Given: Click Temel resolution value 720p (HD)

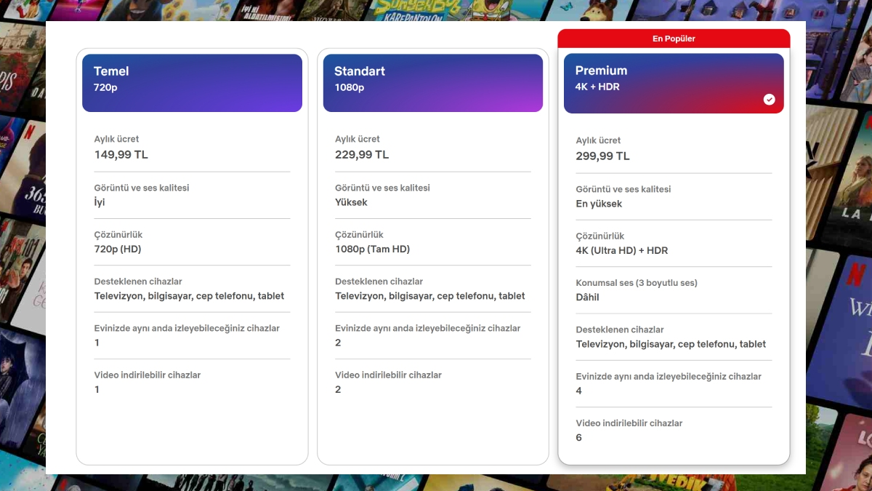Looking at the screenshot, I should [118, 249].
